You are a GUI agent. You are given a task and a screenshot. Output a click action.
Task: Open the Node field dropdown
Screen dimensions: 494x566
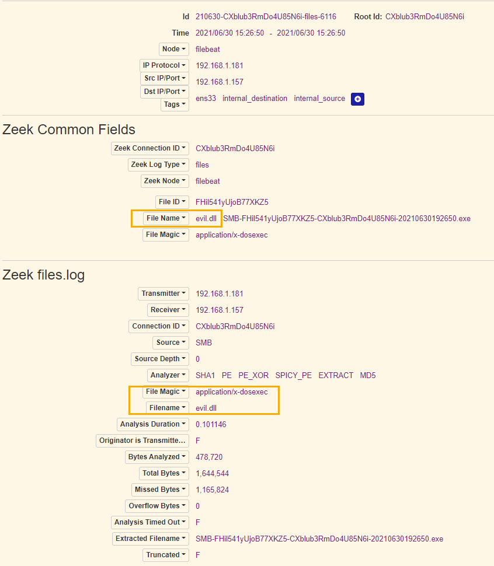coord(173,49)
